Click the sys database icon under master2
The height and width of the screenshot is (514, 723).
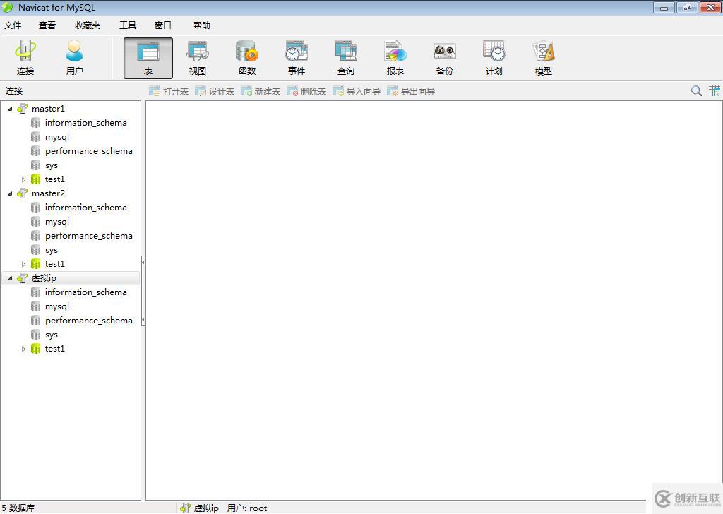click(35, 250)
